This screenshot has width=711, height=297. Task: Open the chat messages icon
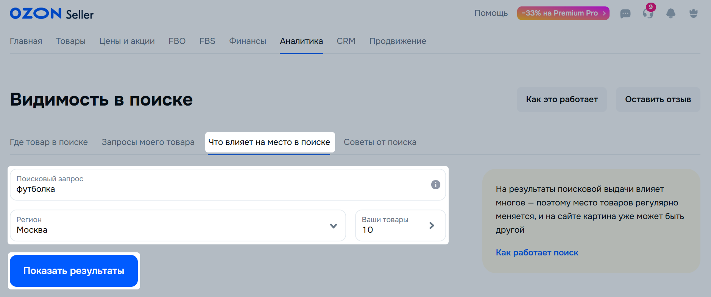625,14
